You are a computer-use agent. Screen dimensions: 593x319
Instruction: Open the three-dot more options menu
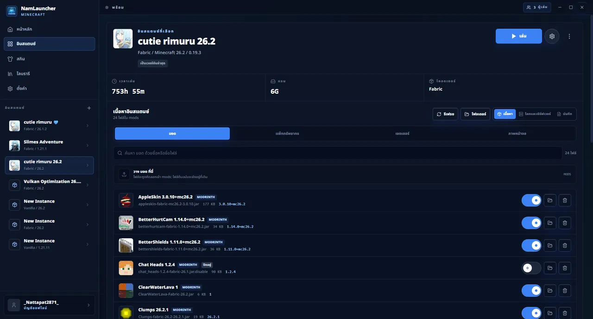coord(569,36)
